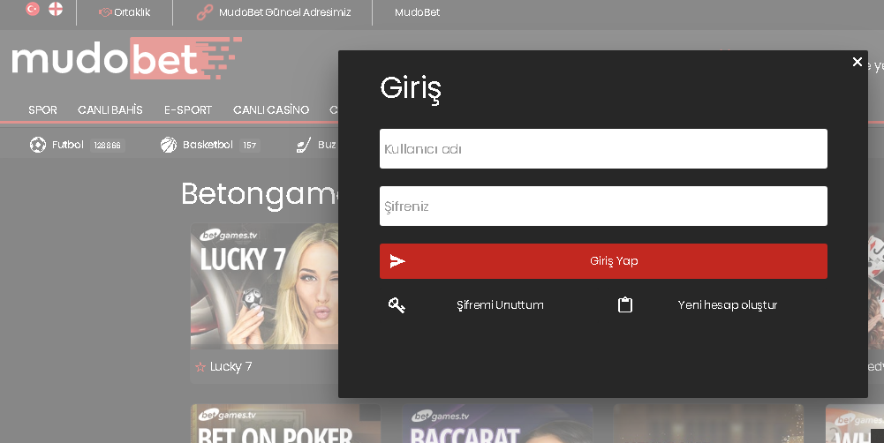Screen dimensions: 884x443
Task: Open Şifremi Unuttum link
Action: (x=500, y=305)
